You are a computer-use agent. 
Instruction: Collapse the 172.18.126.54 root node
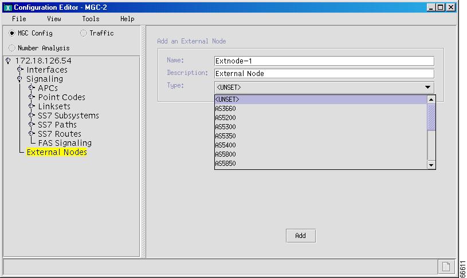pyautogui.click(x=9, y=61)
